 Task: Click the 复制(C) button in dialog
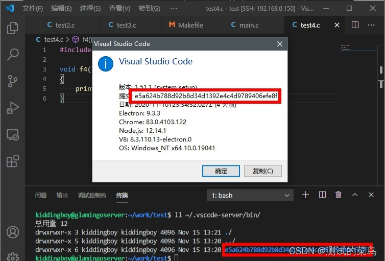[x=263, y=171]
